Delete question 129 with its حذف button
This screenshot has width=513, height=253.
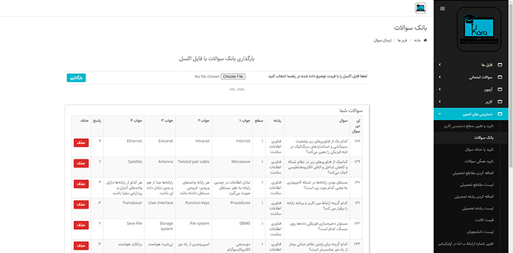pyautogui.click(x=81, y=163)
